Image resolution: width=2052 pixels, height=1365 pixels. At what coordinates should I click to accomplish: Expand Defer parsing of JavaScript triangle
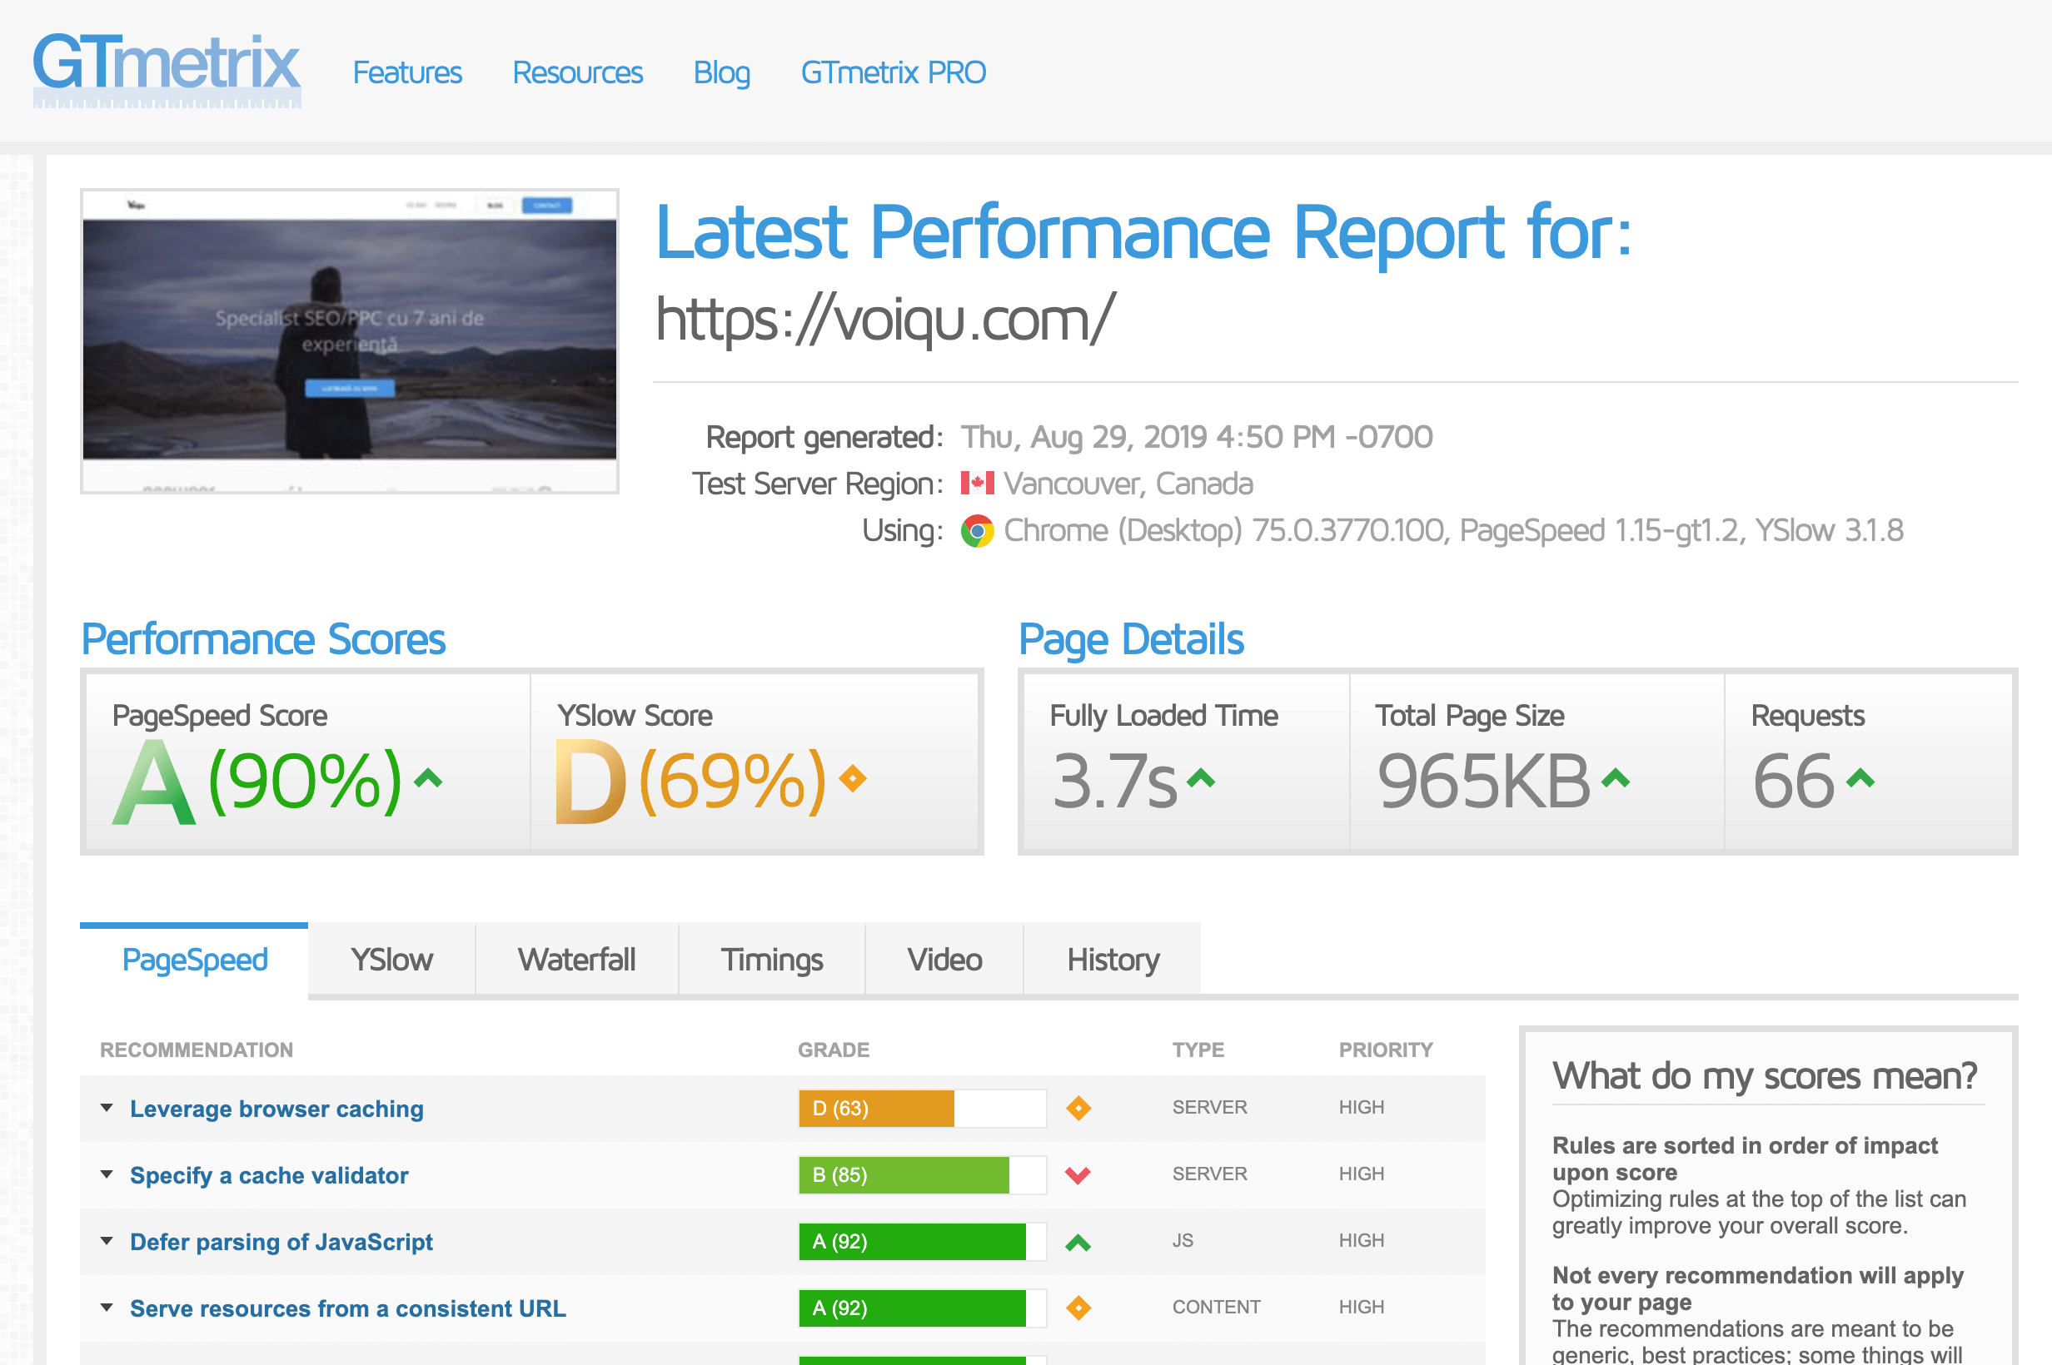point(107,1240)
